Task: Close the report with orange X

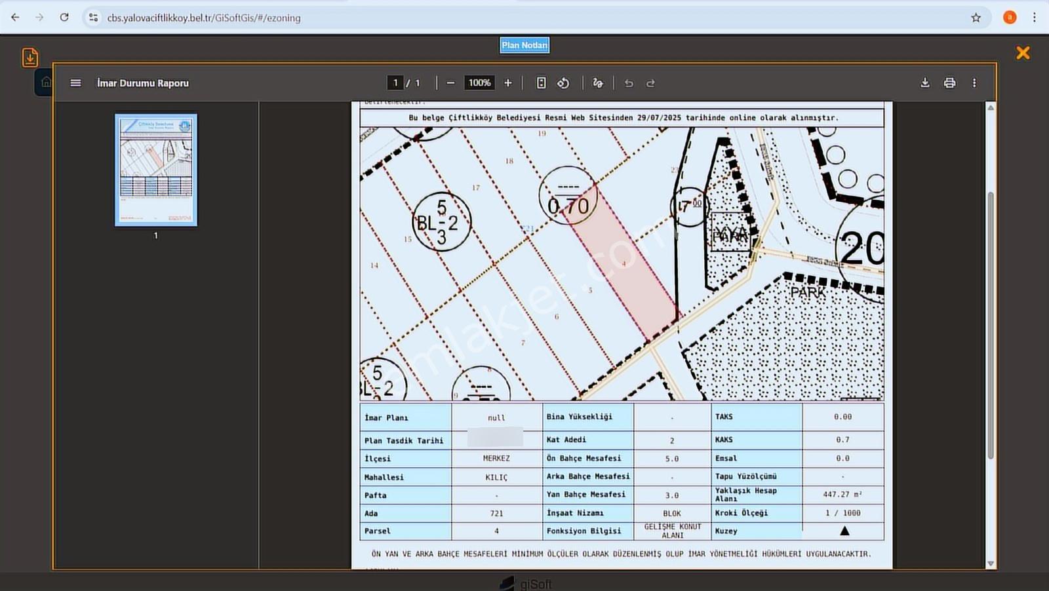Action: coord(1023,53)
